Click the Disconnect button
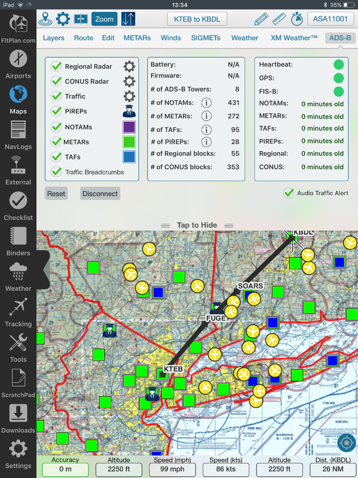Image resolution: width=358 pixels, height=478 pixels. pyautogui.click(x=100, y=194)
